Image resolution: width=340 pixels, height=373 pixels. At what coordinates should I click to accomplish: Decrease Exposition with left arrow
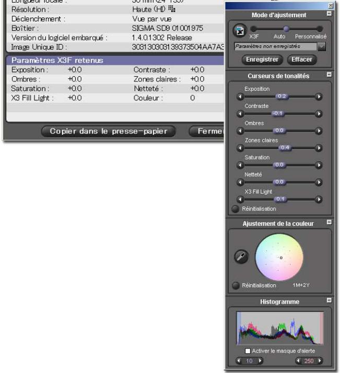pyautogui.click(x=240, y=97)
